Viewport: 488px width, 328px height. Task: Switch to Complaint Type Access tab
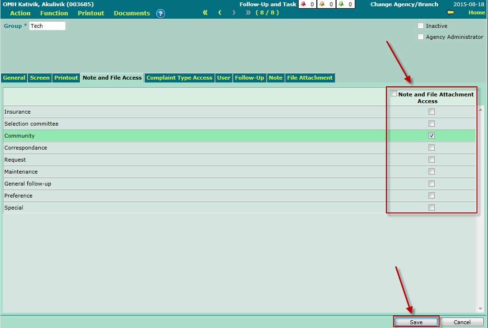pyautogui.click(x=179, y=78)
